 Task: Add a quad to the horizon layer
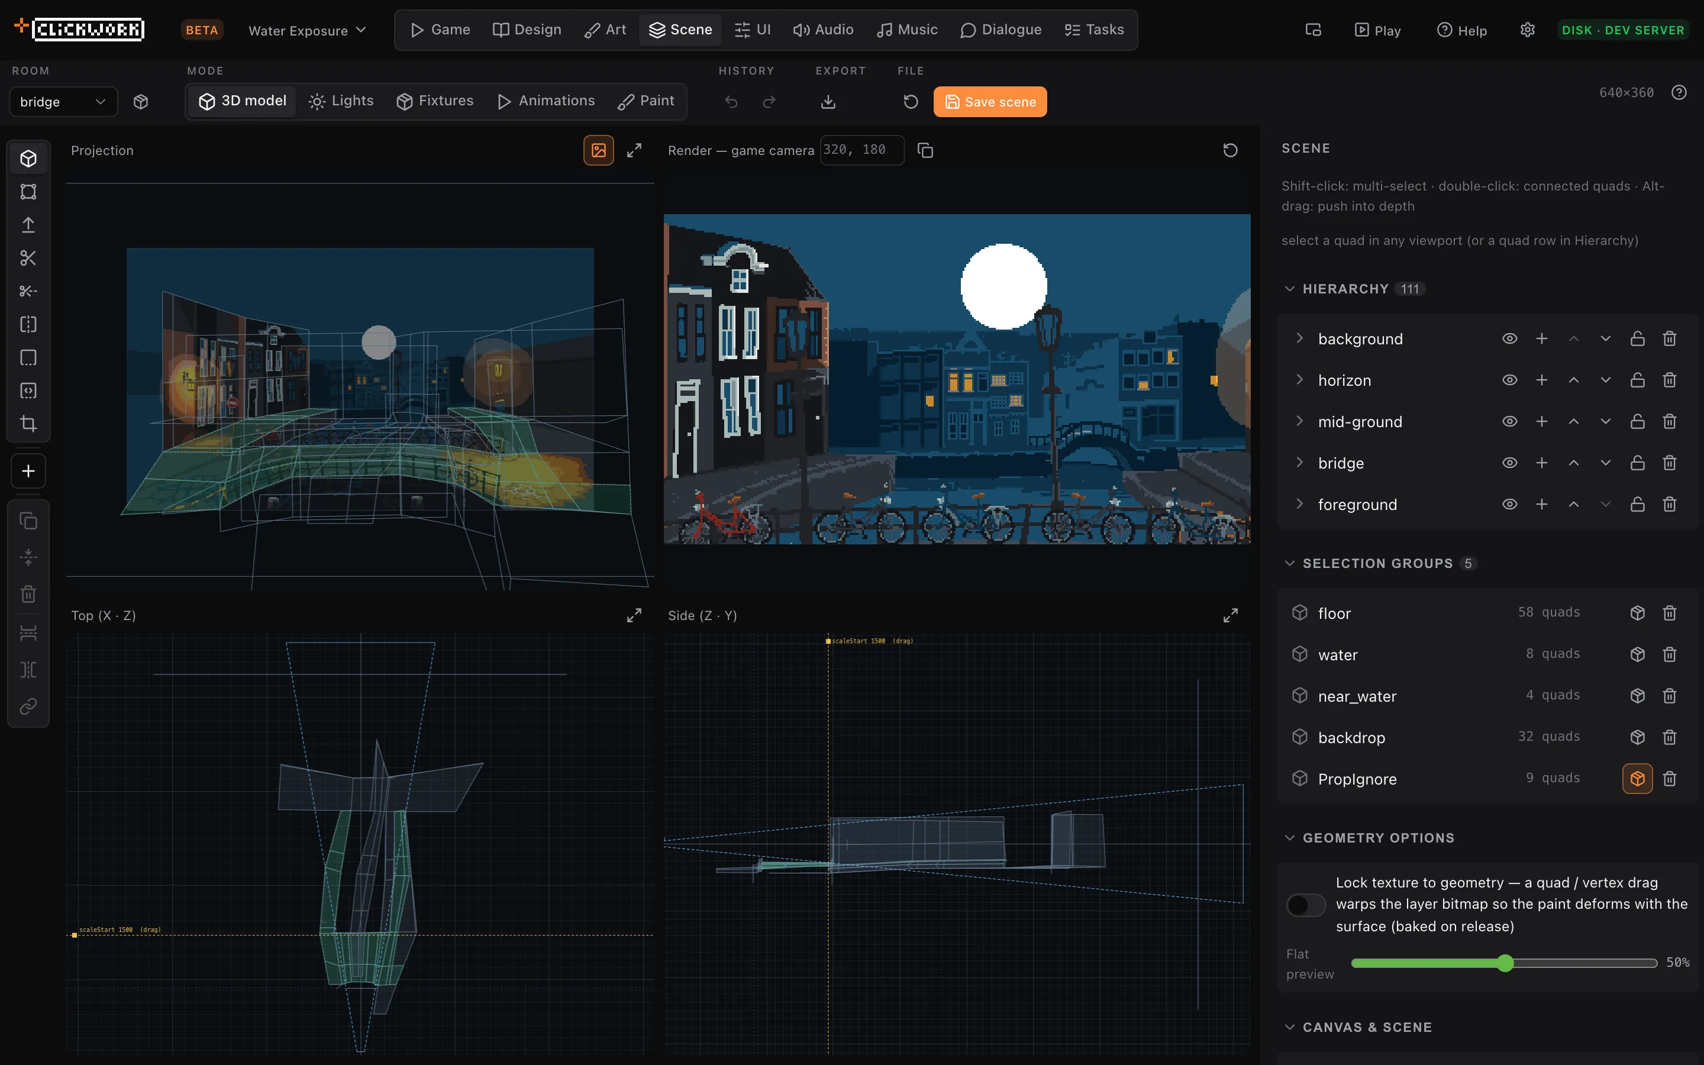pyautogui.click(x=1541, y=380)
